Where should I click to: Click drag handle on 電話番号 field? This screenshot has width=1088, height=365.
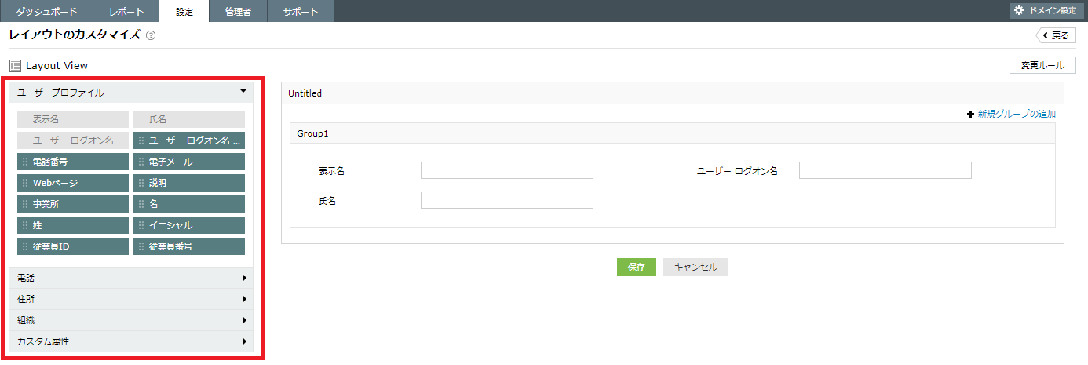click(x=25, y=162)
